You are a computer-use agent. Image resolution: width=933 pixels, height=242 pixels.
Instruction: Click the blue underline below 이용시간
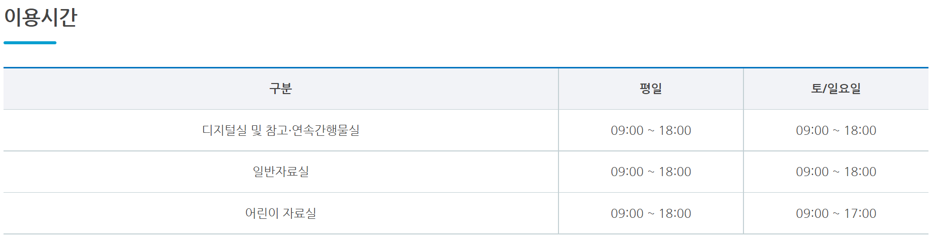tap(30, 43)
